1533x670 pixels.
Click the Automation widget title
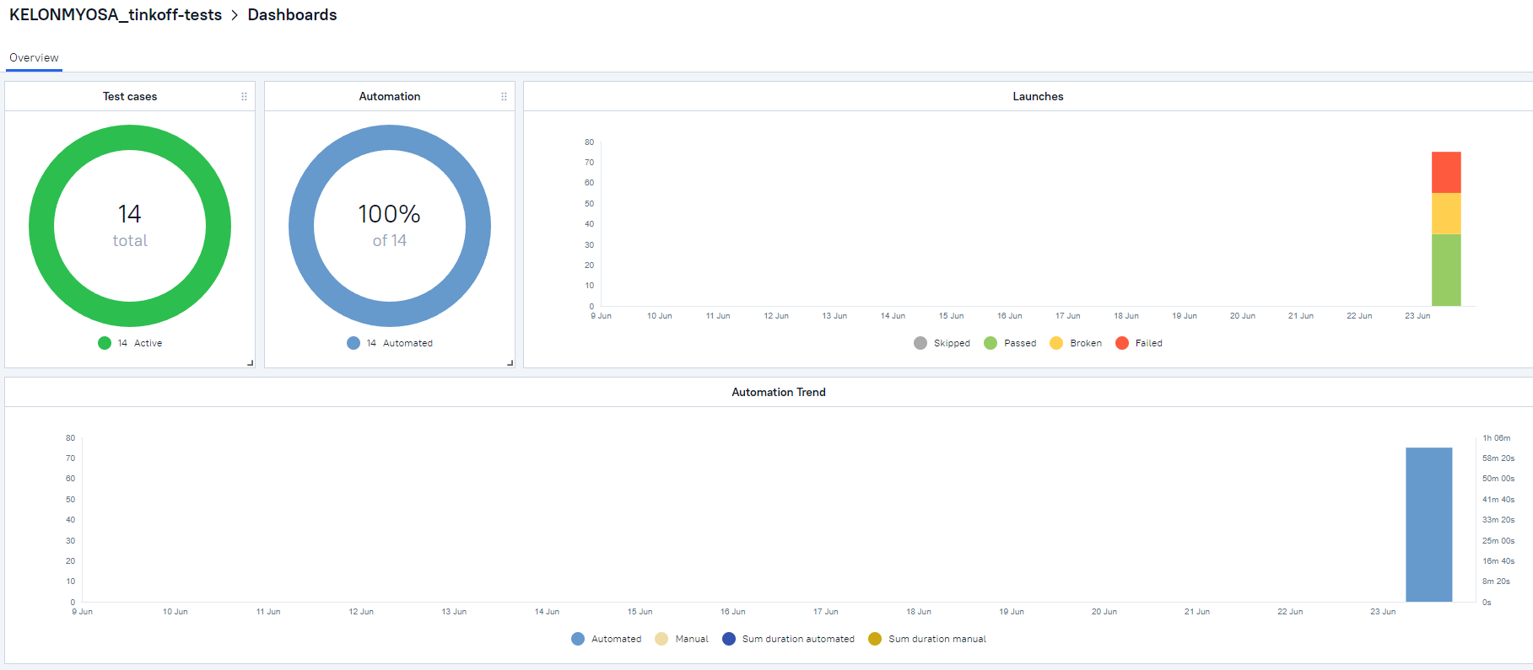tap(390, 97)
